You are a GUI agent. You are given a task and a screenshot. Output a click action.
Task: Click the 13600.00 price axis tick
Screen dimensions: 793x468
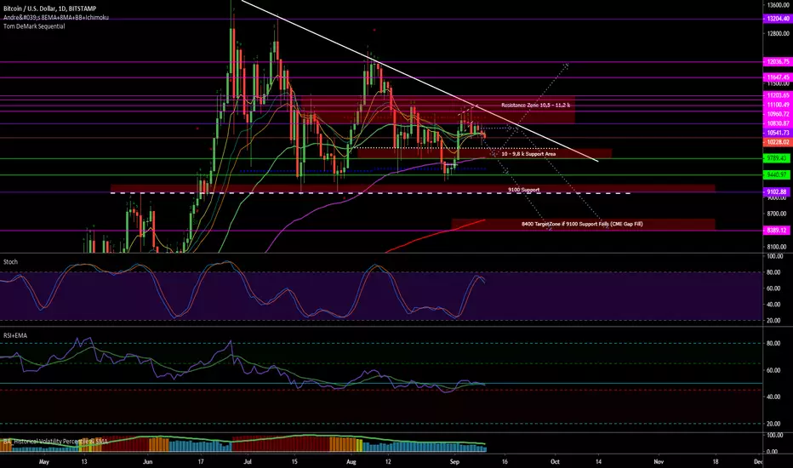[778, 5]
